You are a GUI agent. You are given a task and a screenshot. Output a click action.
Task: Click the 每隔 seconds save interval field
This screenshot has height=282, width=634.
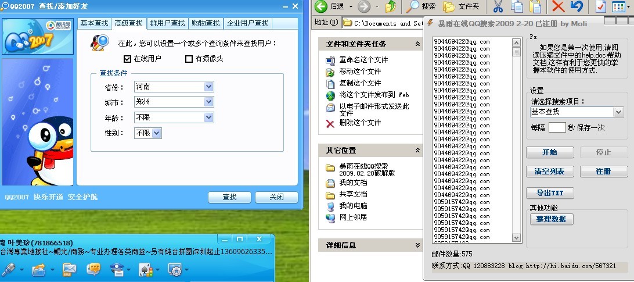click(x=557, y=127)
